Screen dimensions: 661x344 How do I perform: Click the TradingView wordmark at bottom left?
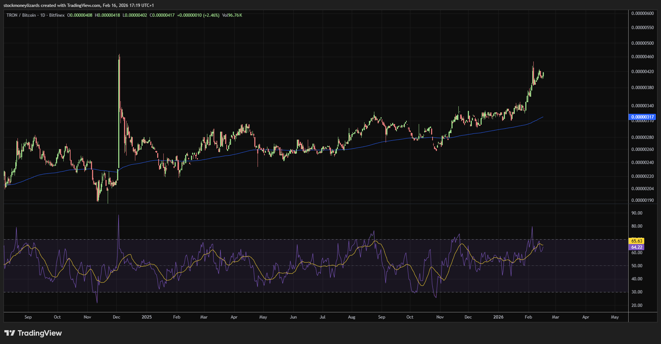(40, 333)
